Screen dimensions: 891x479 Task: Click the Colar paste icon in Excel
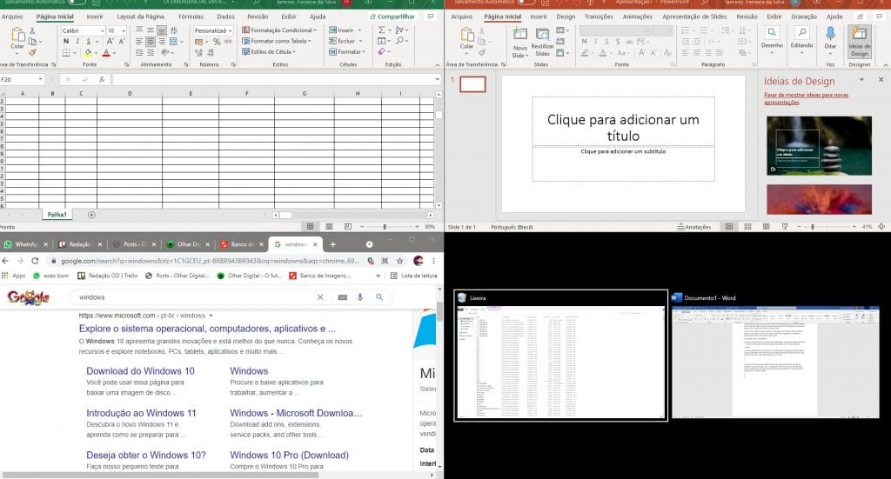click(x=17, y=38)
